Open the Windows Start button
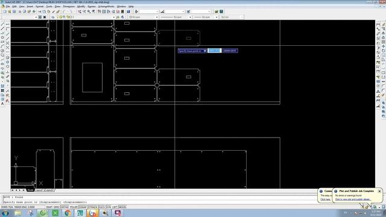Screen dimensions: 386x217 point(5,213)
